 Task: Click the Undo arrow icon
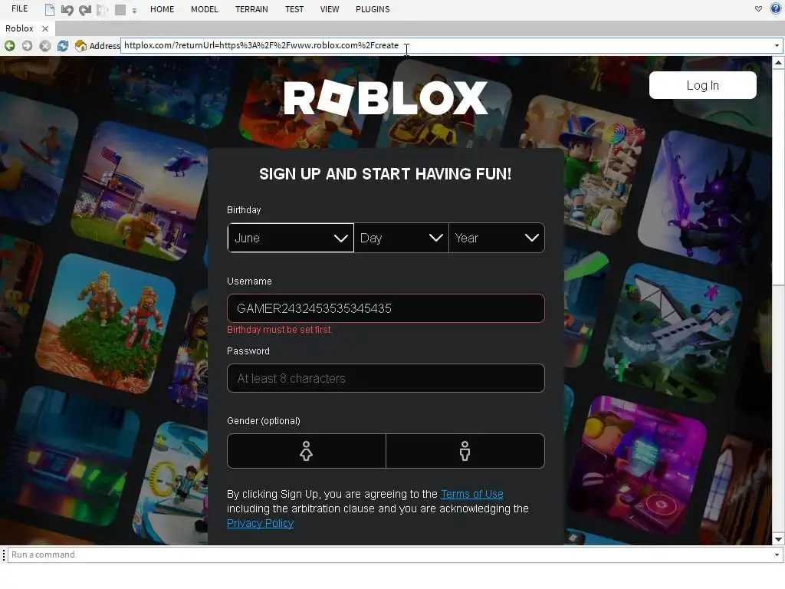pos(67,9)
